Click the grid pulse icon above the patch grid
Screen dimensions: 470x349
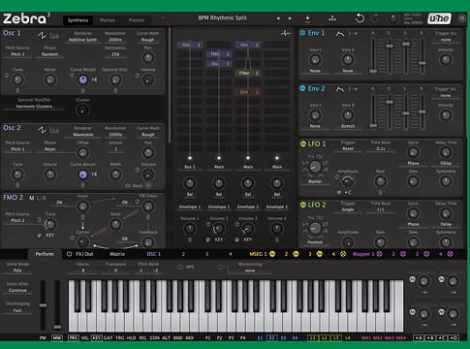[286, 33]
